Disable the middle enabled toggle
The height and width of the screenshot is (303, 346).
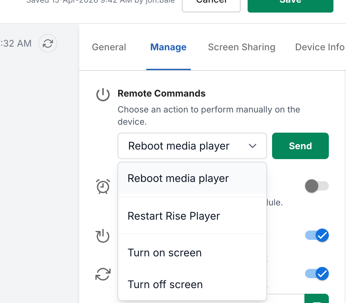click(x=317, y=236)
